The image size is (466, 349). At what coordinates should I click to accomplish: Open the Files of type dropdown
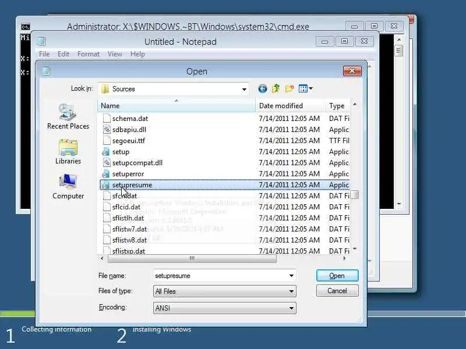click(x=225, y=291)
